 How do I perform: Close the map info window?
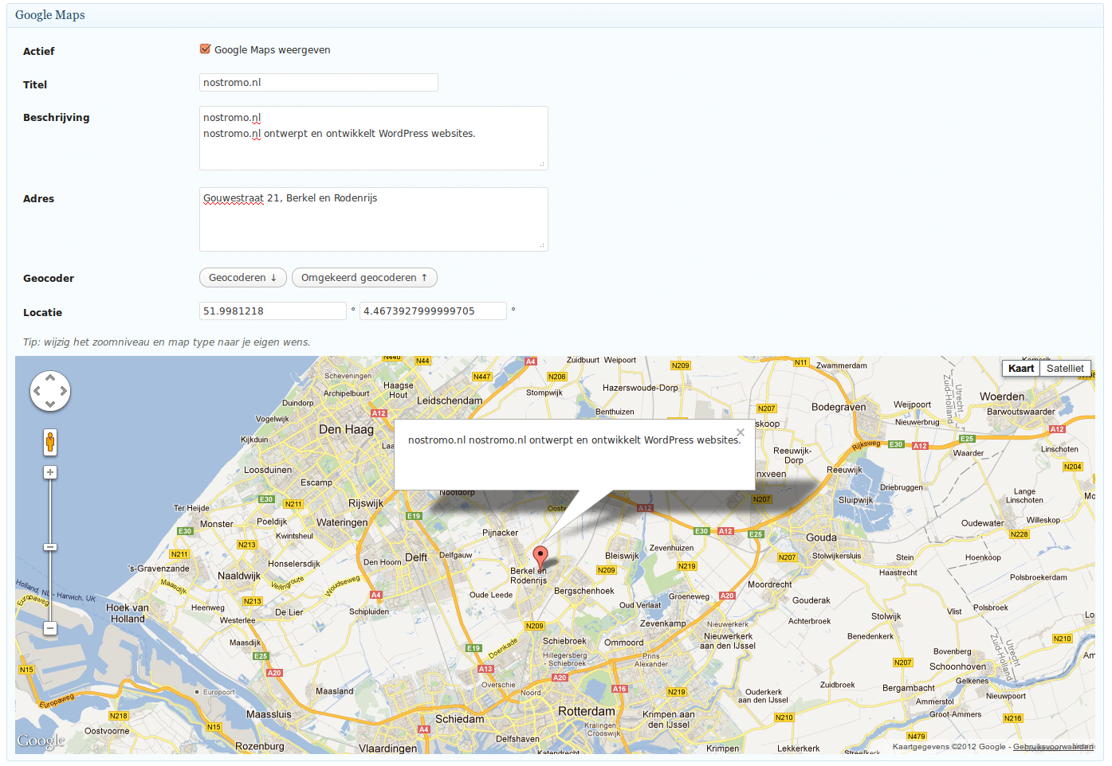[x=741, y=432]
